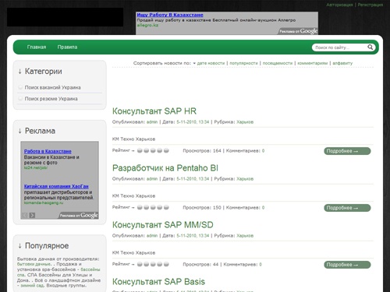Click date 5-11-2010 link under Разработчик на Pentaho BI

pyautogui.click(x=193, y=179)
